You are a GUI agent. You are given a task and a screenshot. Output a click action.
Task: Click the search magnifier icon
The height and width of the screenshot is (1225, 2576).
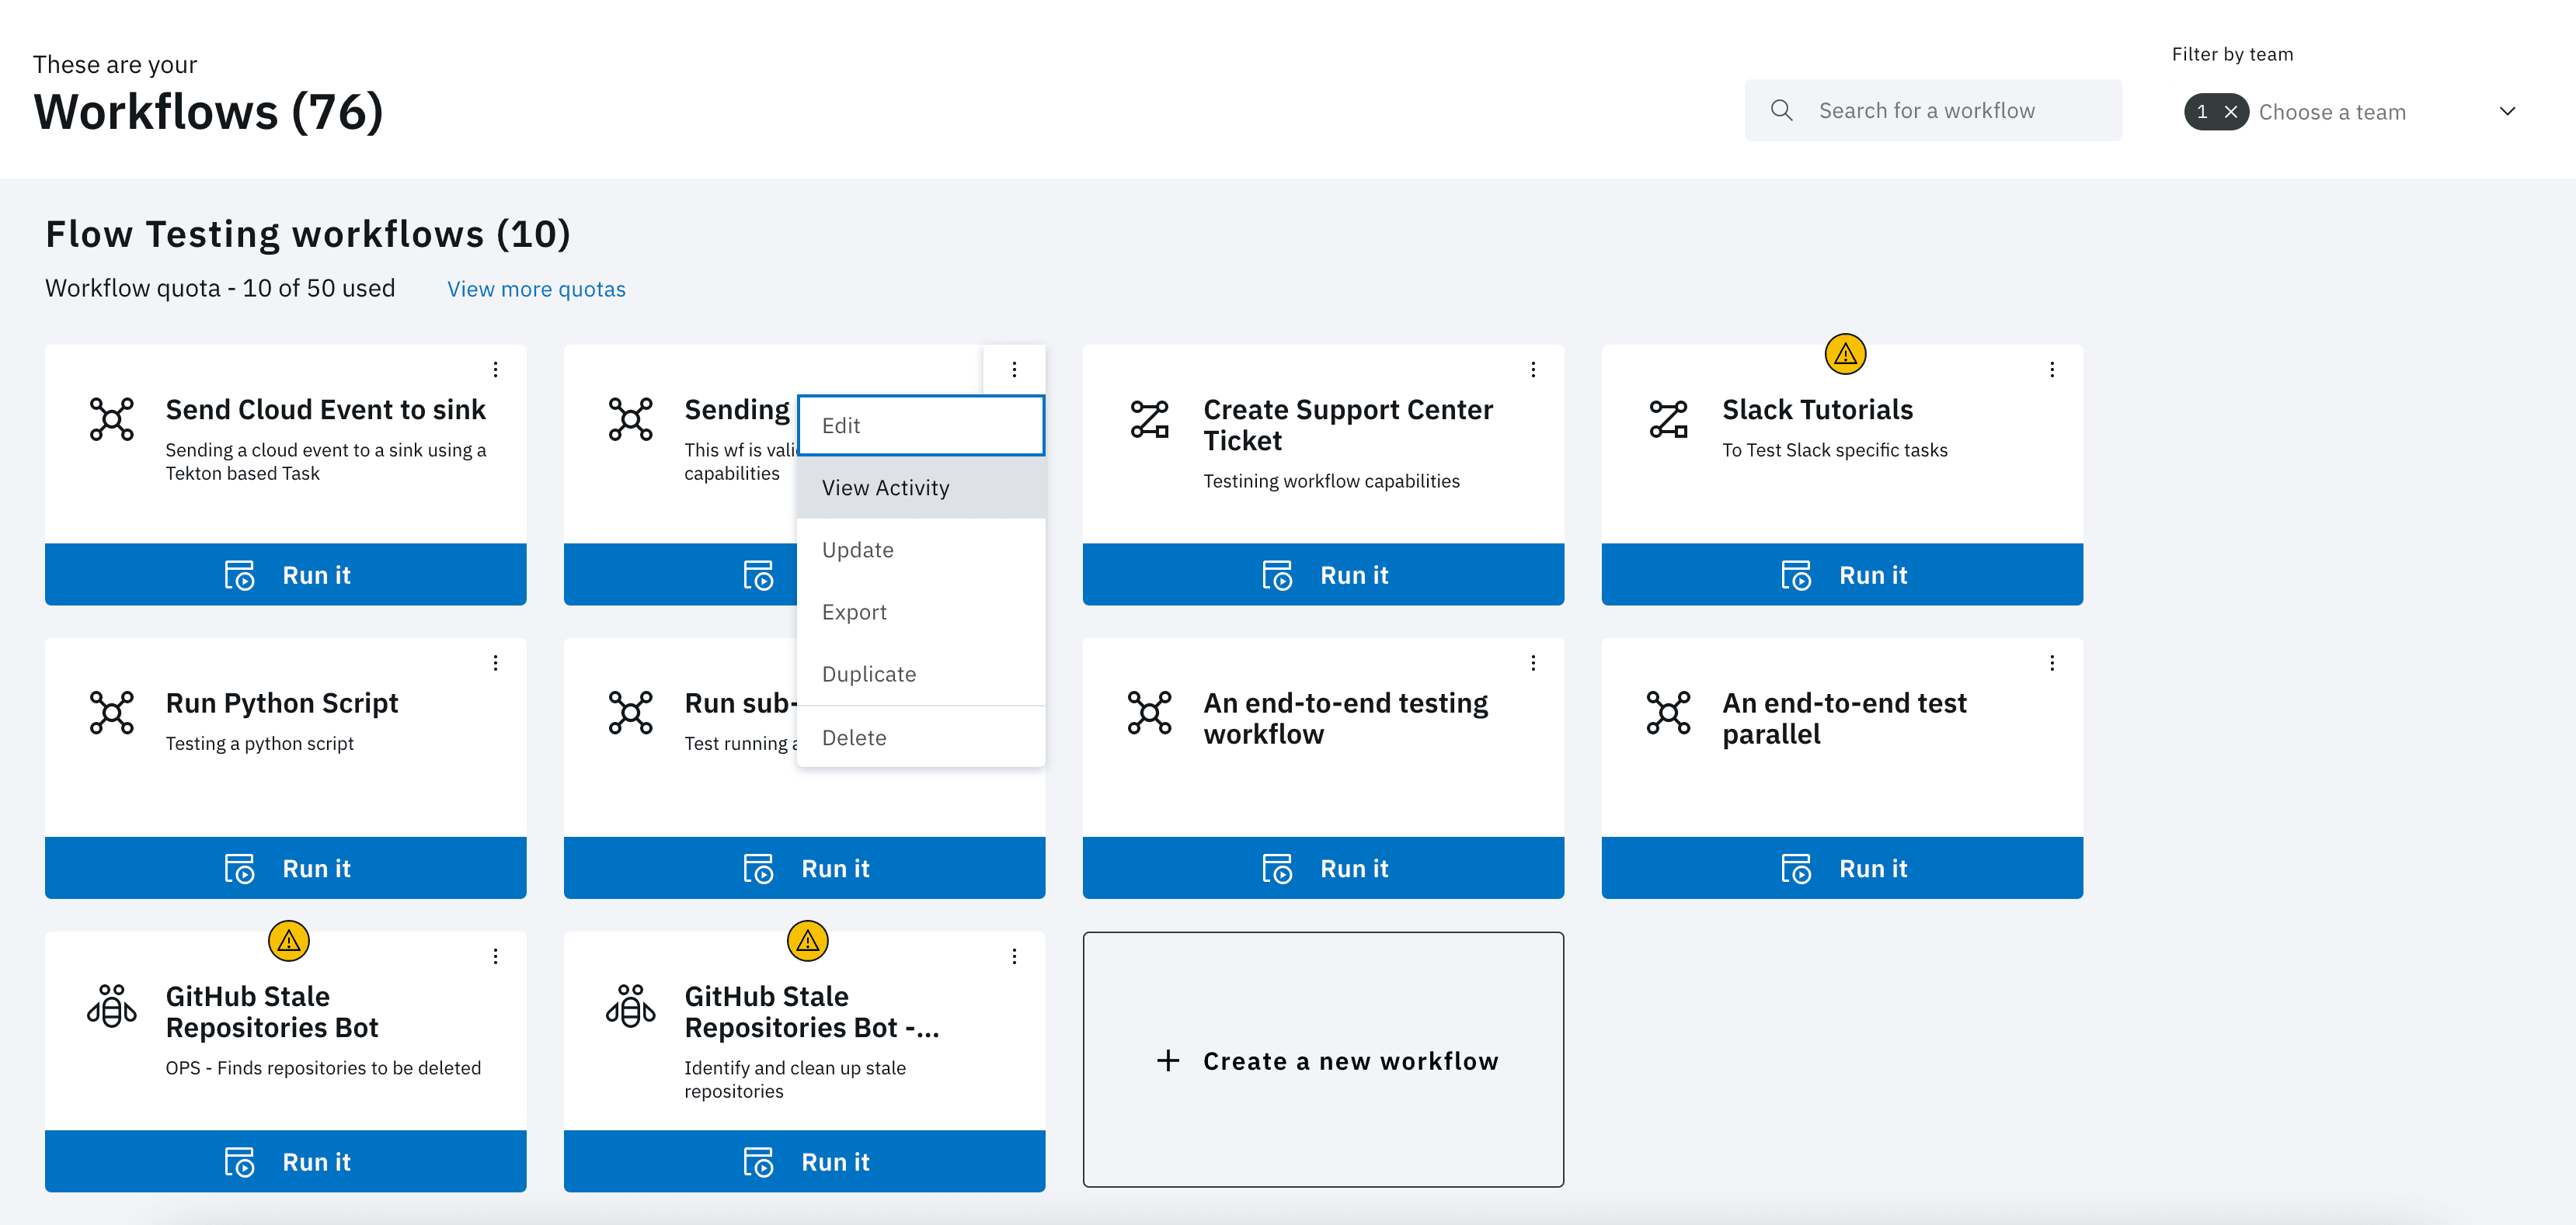(1781, 111)
